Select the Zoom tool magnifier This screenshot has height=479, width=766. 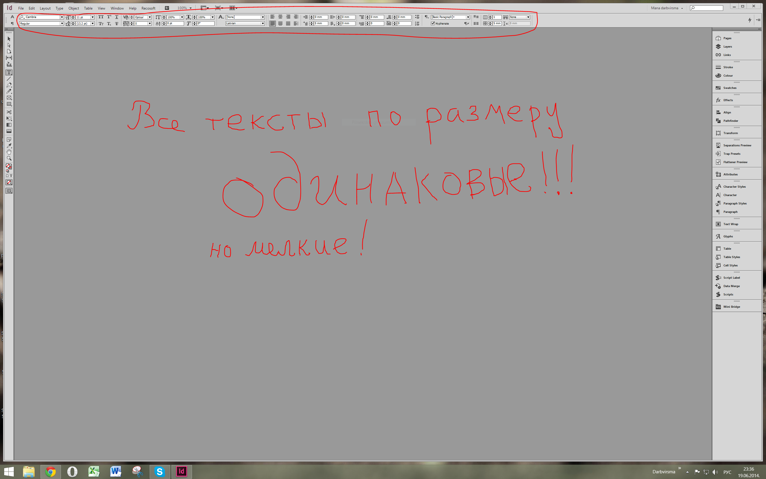(x=9, y=158)
